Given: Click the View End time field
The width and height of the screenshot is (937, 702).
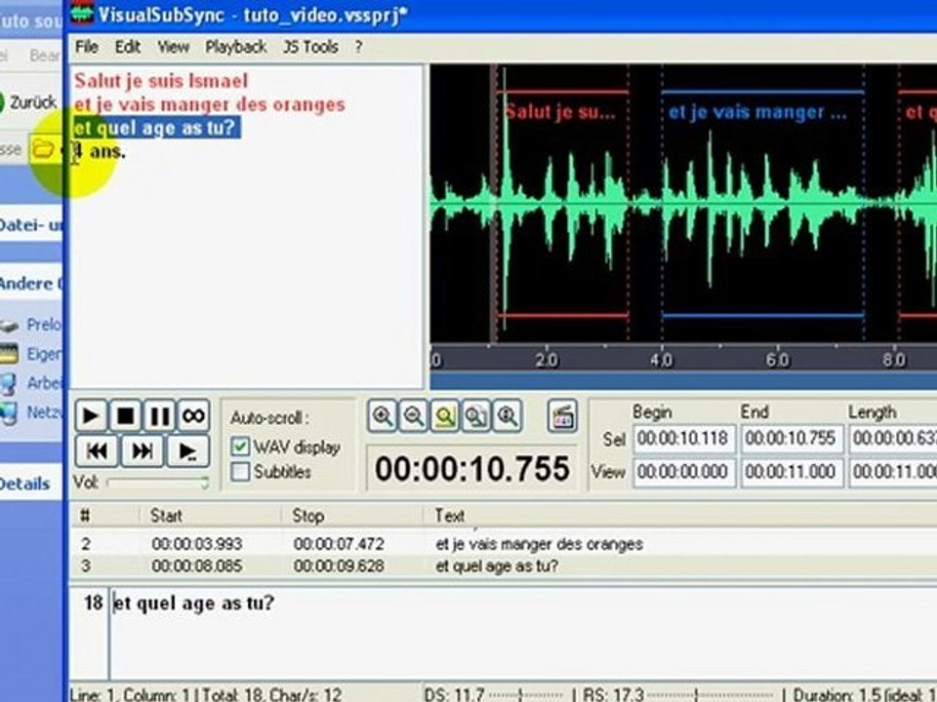Looking at the screenshot, I should click(792, 472).
